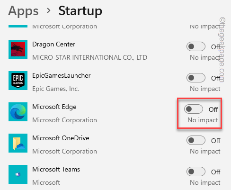Click the breadcrumb chevron after Apps
Viewport: 231px width, 190px height.
click(x=49, y=10)
